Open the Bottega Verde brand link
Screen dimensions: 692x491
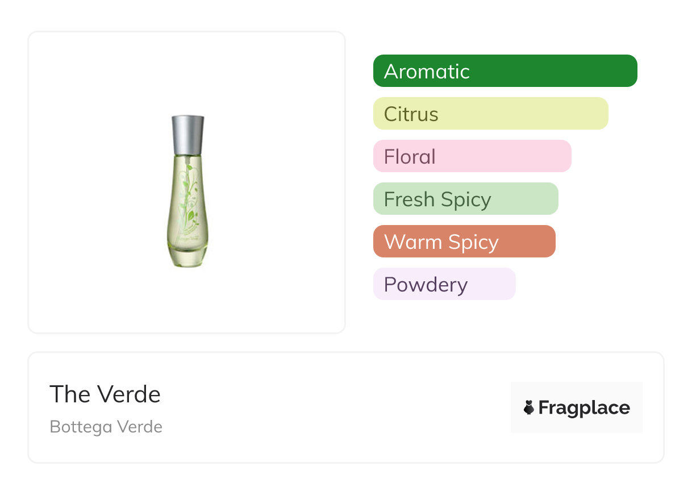click(106, 427)
